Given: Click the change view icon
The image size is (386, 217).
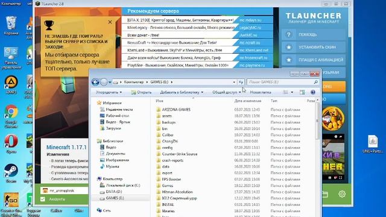Looking at the screenshot, I should click(285, 92).
